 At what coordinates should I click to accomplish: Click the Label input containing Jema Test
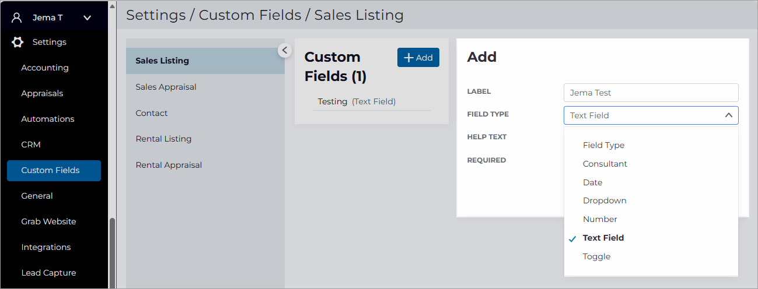coord(651,93)
